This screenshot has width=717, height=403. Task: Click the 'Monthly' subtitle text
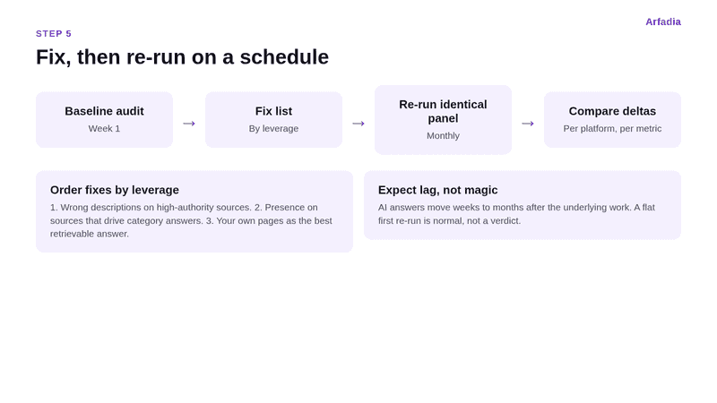443,136
